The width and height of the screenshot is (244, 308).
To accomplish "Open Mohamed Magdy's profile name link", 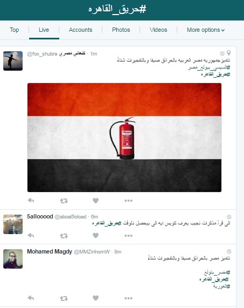I will (50, 251).
